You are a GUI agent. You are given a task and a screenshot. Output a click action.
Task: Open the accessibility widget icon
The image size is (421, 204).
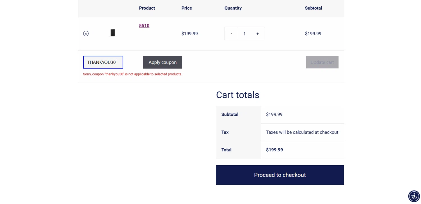point(414,196)
